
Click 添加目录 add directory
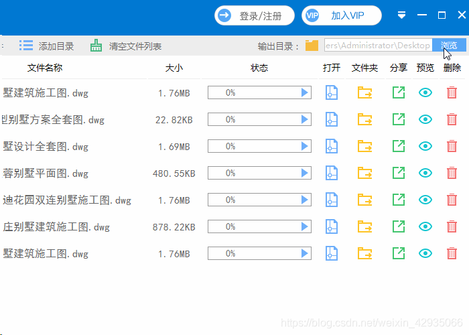click(47, 46)
